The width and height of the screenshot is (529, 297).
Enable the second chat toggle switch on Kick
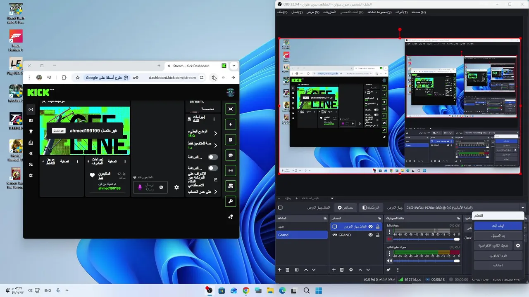point(213,168)
